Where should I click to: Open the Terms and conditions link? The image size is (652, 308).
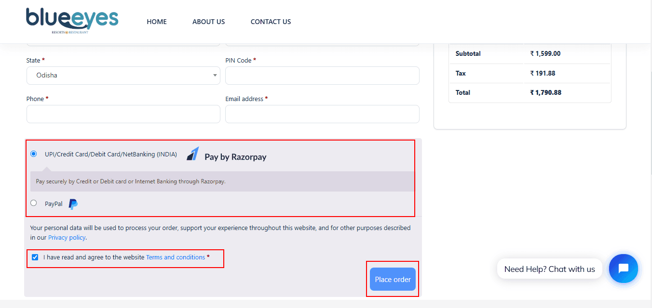(176, 257)
